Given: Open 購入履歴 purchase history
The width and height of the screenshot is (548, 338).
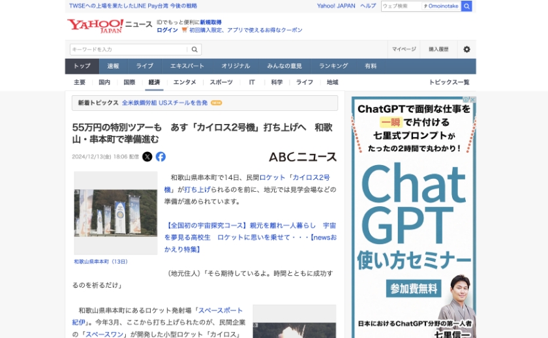Looking at the screenshot, I should (438, 50).
